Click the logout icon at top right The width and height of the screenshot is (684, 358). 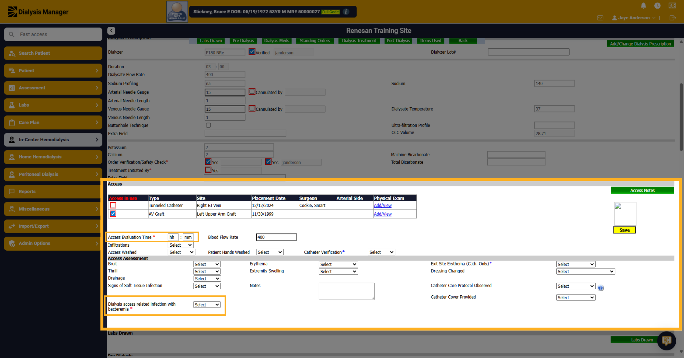click(x=673, y=18)
